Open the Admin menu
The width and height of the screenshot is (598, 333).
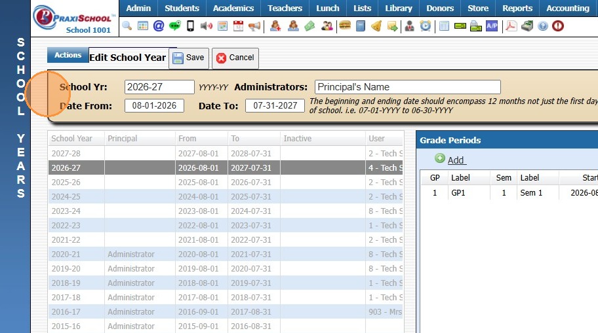[x=138, y=8]
